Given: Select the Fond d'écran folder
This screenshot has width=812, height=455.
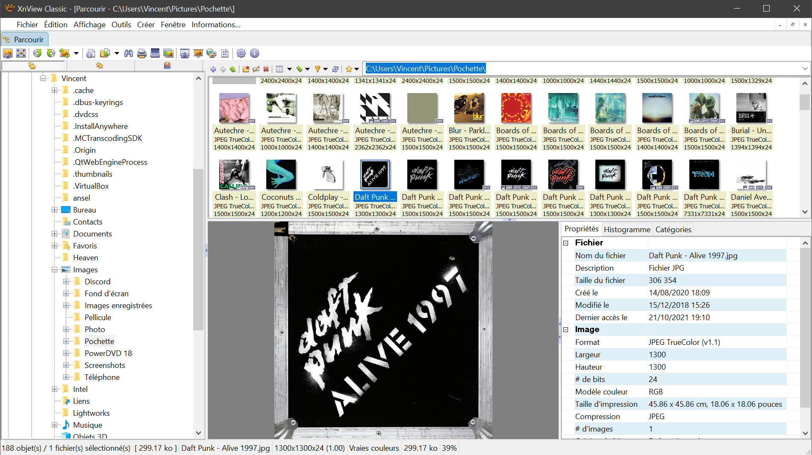Looking at the screenshot, I should (106, 294).
